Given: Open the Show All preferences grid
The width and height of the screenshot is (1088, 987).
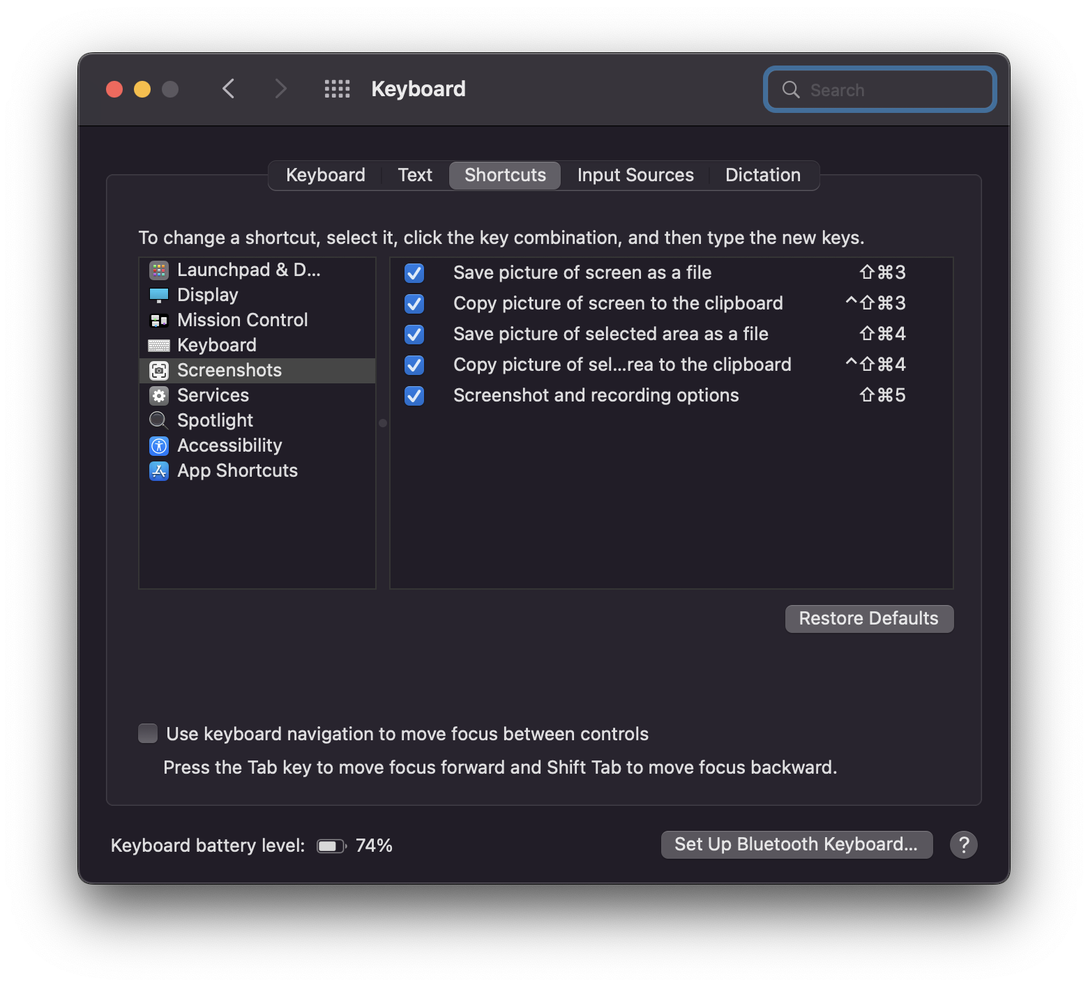Looking at the screenshot, I should click(338, 89).
